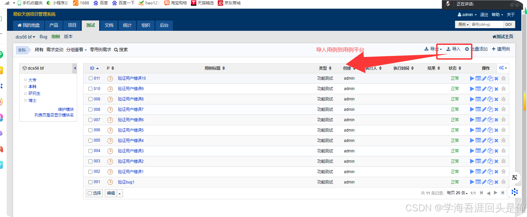The image size is (527, 217).
Task: Switch to the 统计 tab
Action: (127, 25)
